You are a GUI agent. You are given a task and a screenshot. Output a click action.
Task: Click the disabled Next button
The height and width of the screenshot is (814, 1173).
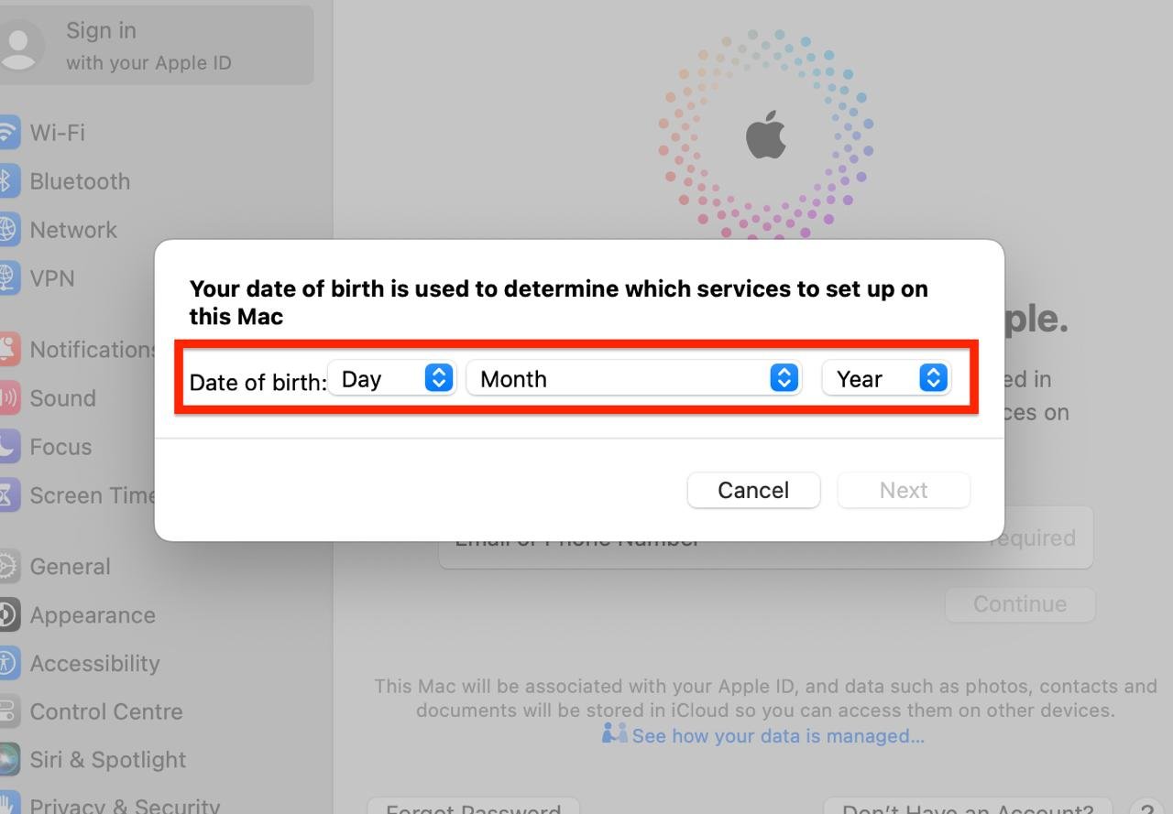click(904, 490)
